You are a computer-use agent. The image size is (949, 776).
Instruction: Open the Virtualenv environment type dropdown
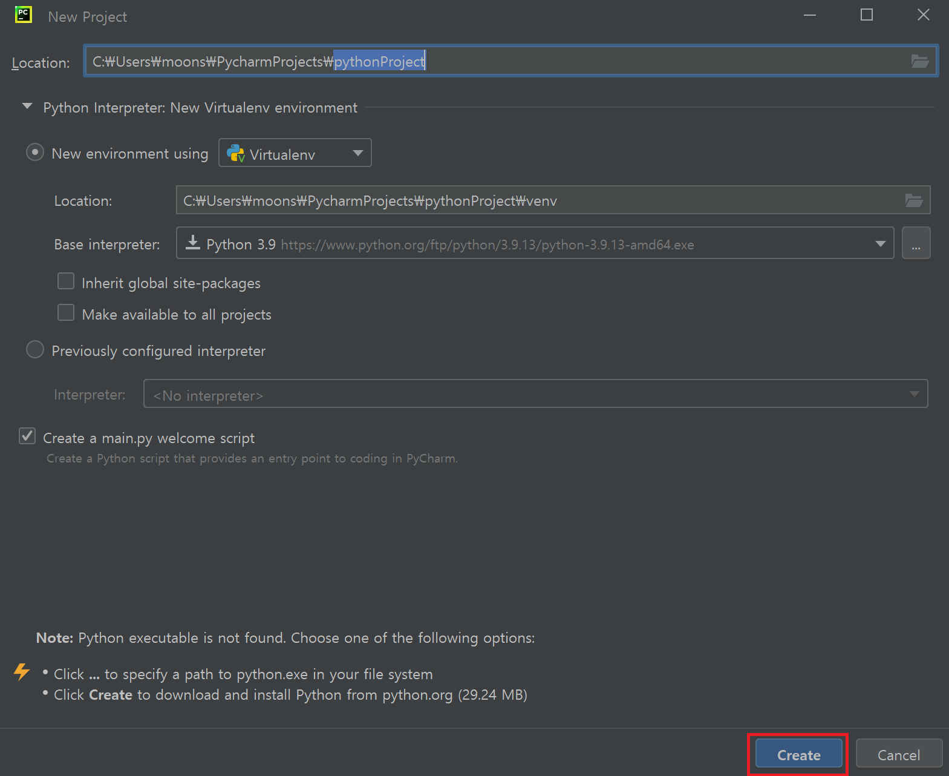pos(295,153)
